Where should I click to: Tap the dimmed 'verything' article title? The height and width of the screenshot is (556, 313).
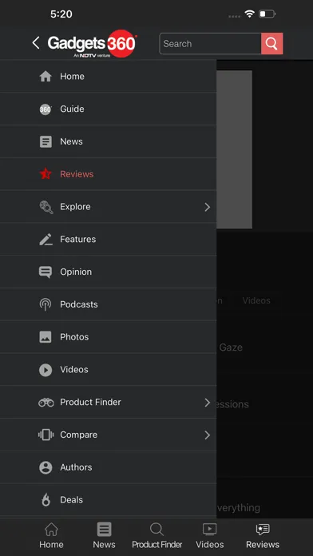click(x=239, y=508)
